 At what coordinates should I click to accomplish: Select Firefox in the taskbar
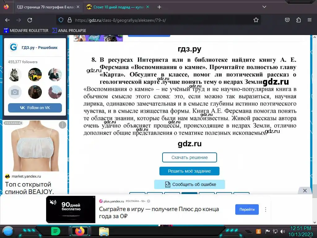[80, 231]
